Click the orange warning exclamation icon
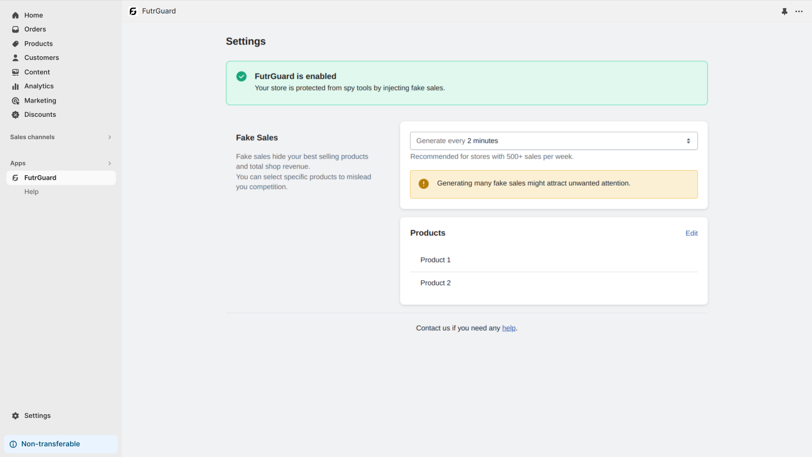The image size is (812, 457). 424,184
